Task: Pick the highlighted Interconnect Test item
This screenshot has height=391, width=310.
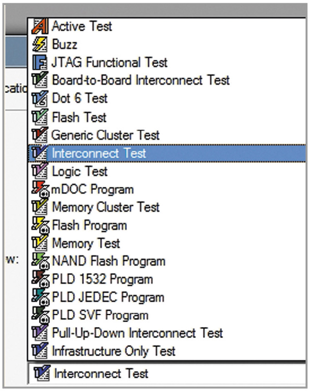Action: 99,153
